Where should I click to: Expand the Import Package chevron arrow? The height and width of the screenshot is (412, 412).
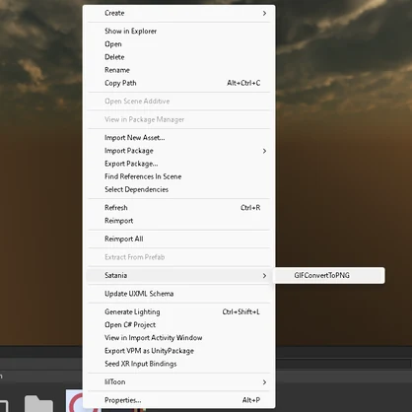264,151
